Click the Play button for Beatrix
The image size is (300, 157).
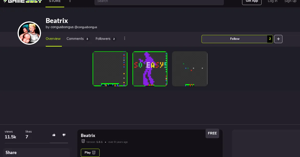(x=90, y=153)
